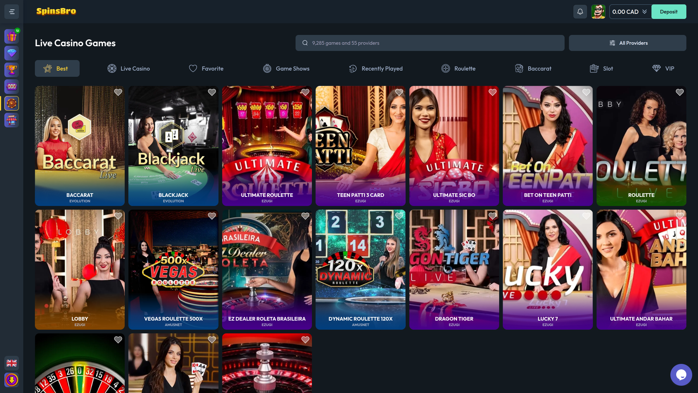Screen dimensions: 698x393
Task: Switch to the Game Shows category tab
Action: coord(286,68)
